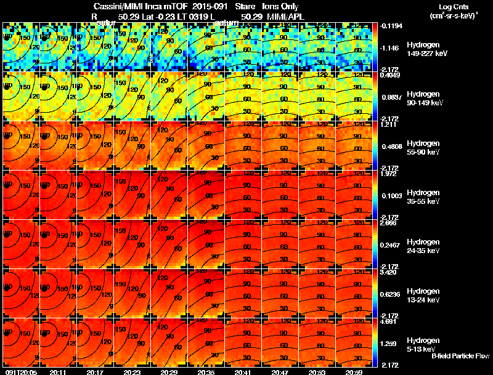Image resolution: width=493 pixels, height=375 pixels.
Task: Open the 90-149 keV panel above 20:29
Action: coord(169,96)
